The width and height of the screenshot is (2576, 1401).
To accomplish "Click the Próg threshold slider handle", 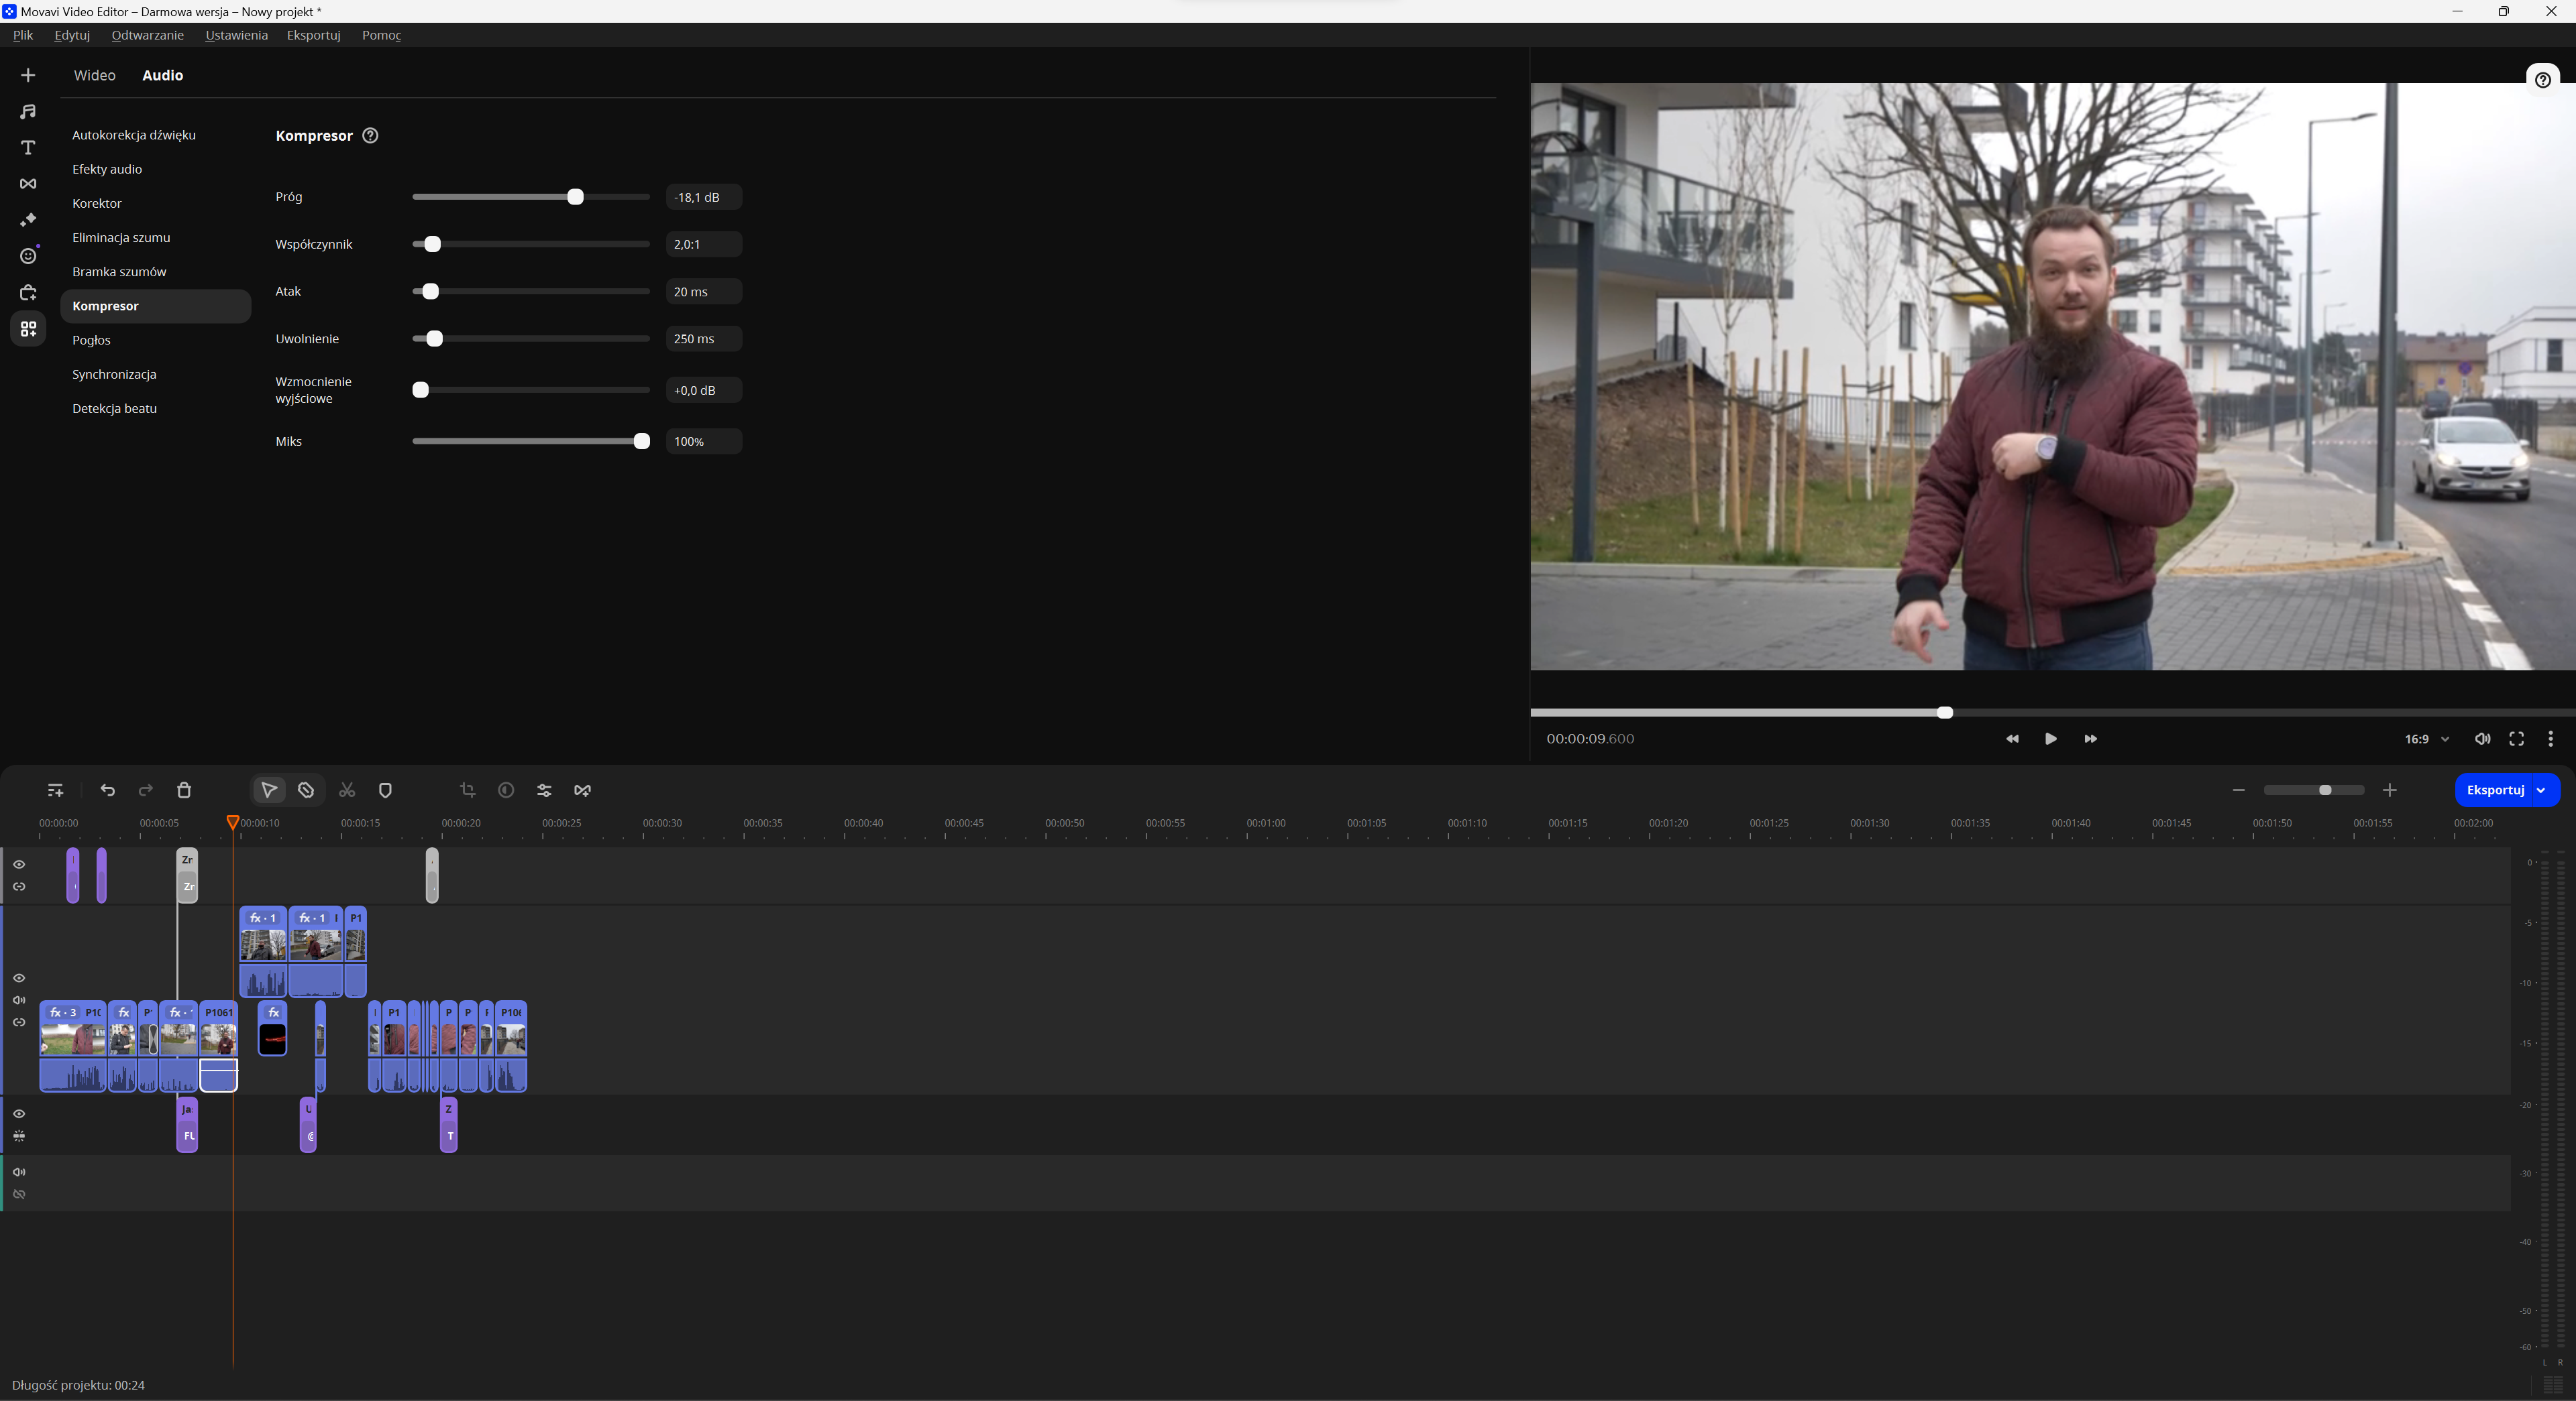I will point(575,197).
